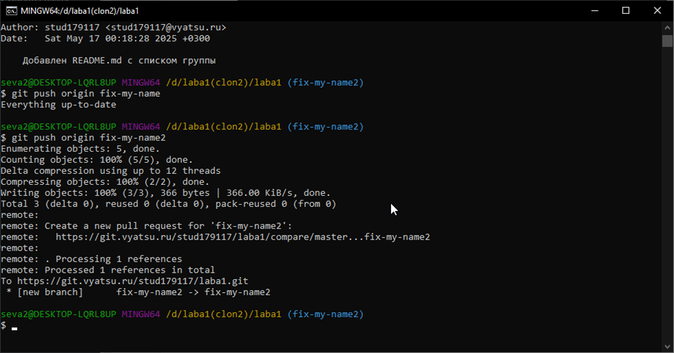Click the "Everything up-to-date" output line
The height and width of the screenshot is (353, 674).
58,105
